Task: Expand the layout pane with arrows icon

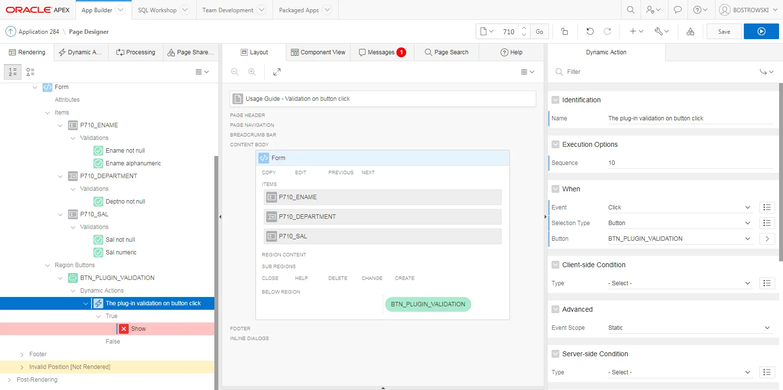Action: [x=277, y=72]
